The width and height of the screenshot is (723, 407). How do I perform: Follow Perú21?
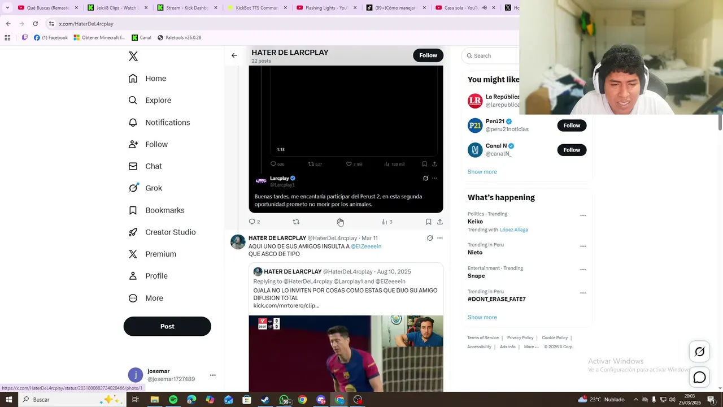[x=572, y=125]
